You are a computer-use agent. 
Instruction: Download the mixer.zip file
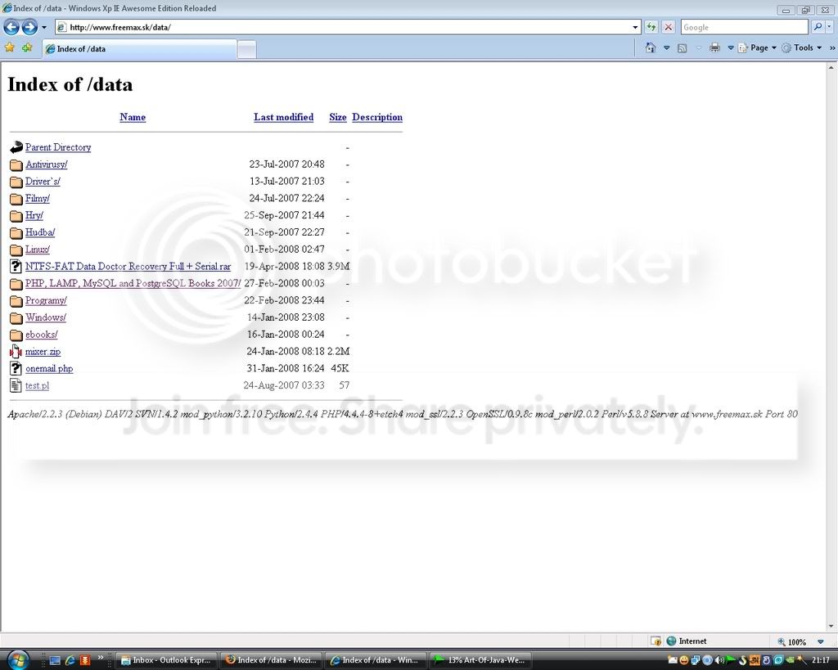(43, 352)
